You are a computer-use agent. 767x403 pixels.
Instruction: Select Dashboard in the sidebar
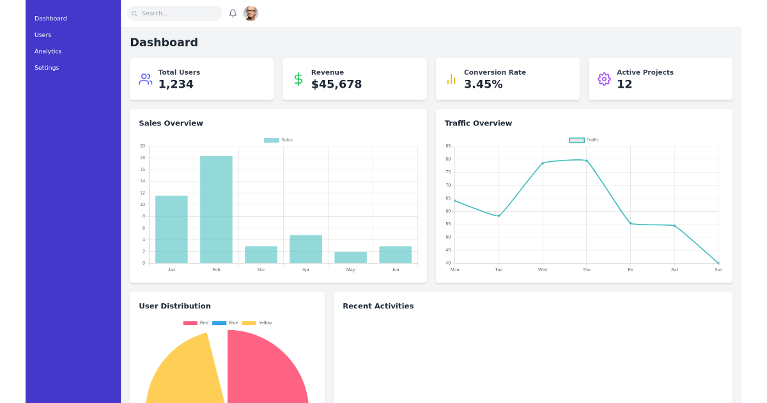click(50, 18)
